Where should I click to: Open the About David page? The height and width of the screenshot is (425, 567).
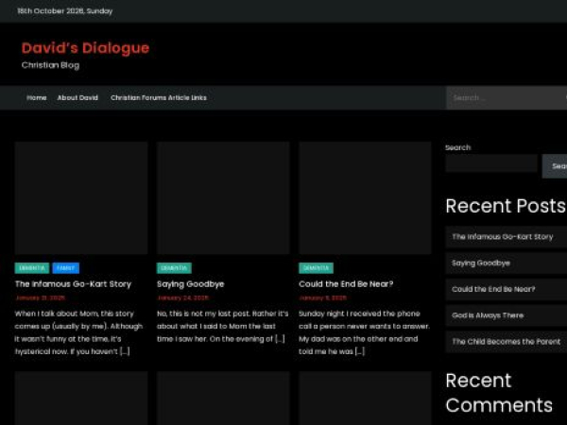77,97
